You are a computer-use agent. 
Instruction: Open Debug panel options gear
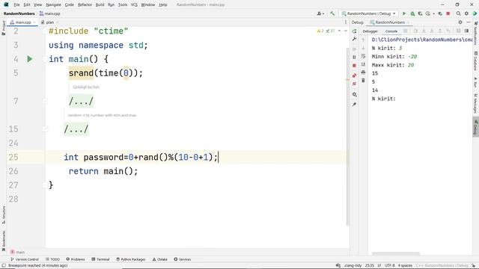click(460, 22)
